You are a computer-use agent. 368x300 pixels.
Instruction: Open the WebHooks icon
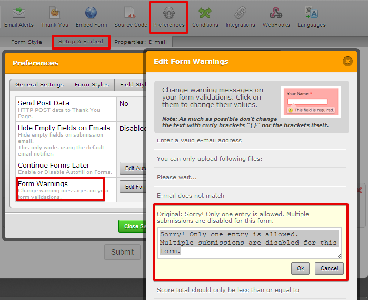click(x=276, y=13)
